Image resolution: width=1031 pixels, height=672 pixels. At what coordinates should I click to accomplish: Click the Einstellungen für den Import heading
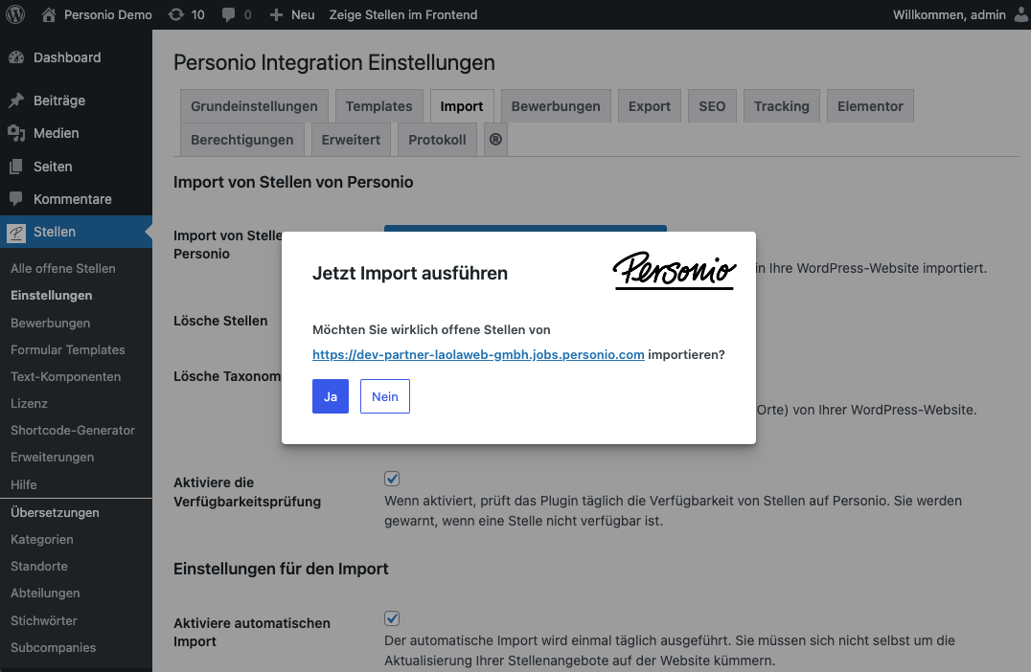pyautogui.click(x=281, y=569)
